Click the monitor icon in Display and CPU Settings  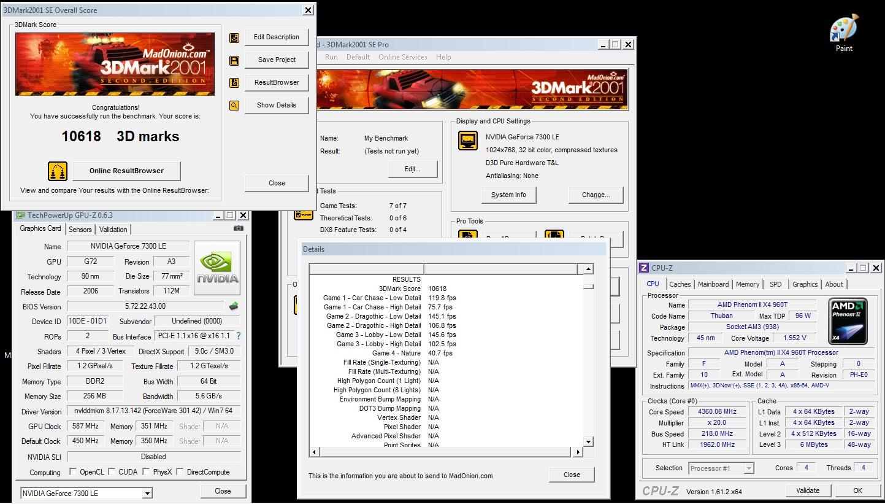coord(468,141)
